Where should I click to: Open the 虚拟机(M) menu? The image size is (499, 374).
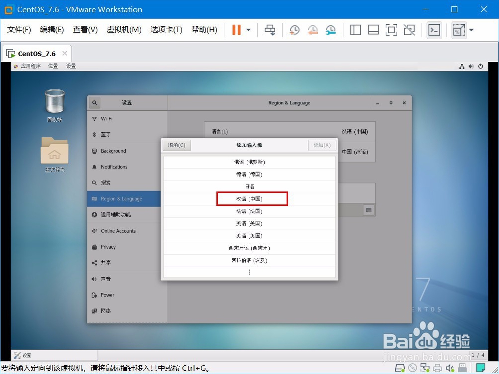pos(124,30)
